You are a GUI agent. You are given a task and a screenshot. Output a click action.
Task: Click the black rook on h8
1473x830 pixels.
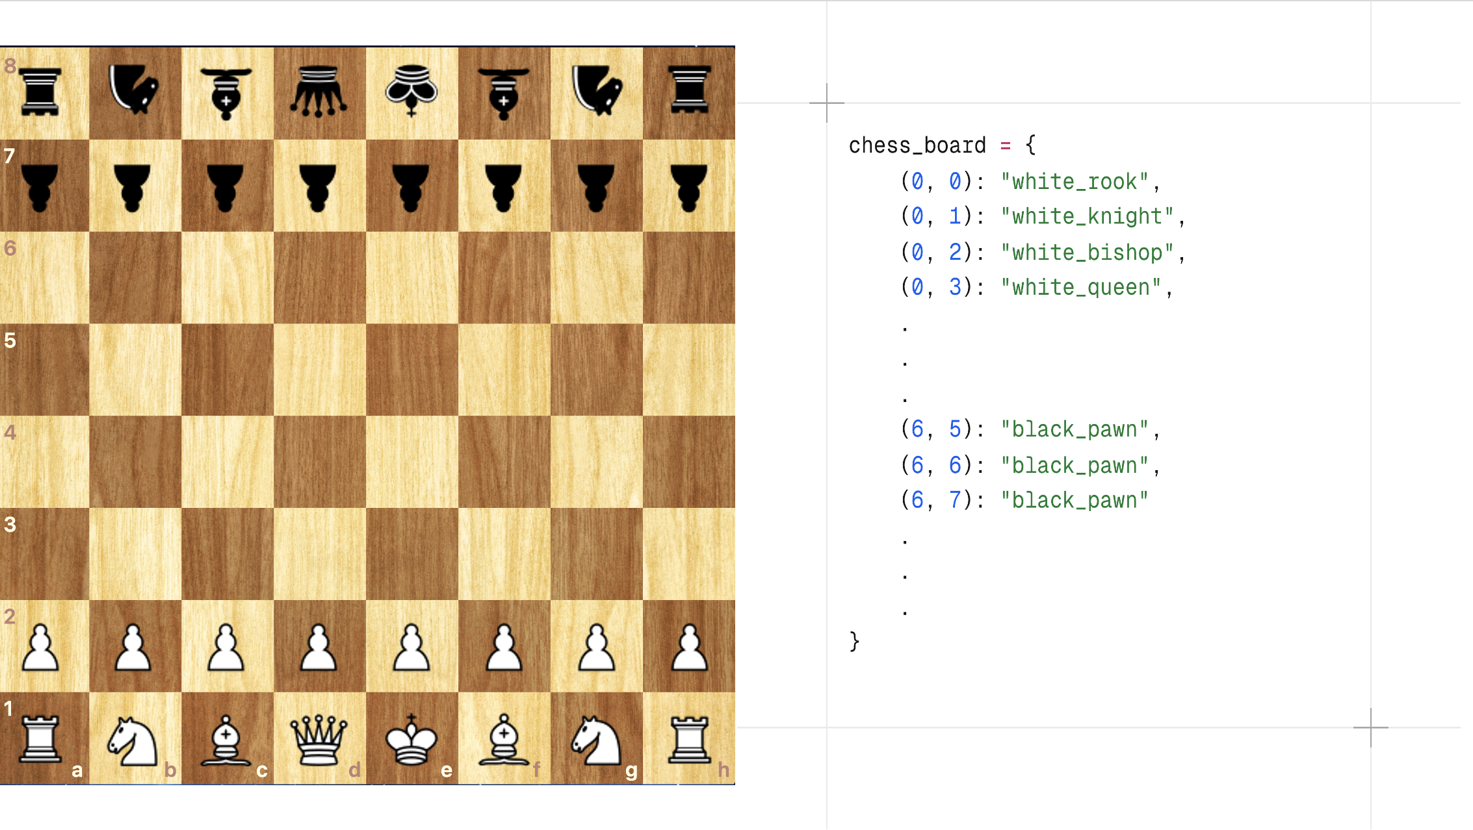(x=689, y=92)
